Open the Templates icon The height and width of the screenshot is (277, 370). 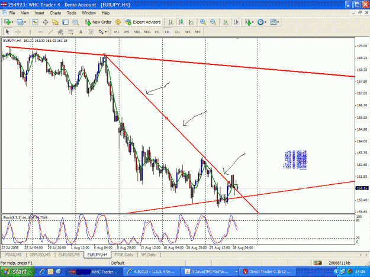pyautogui.click(x=273, y=22)
